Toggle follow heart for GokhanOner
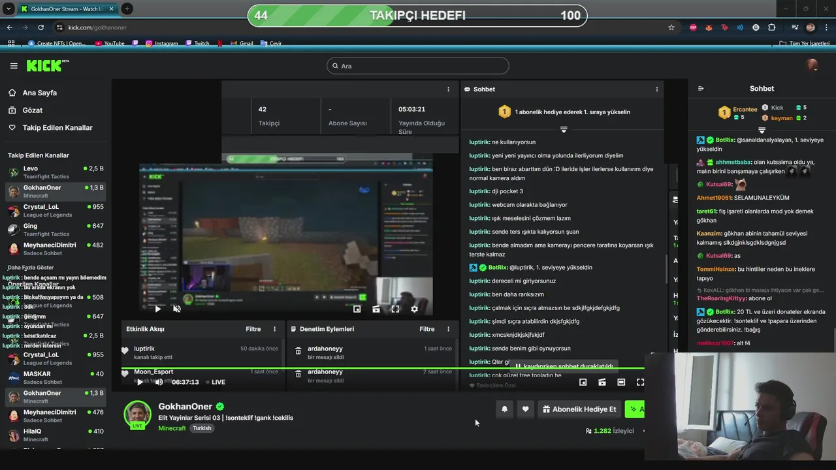 click(525, 409)
